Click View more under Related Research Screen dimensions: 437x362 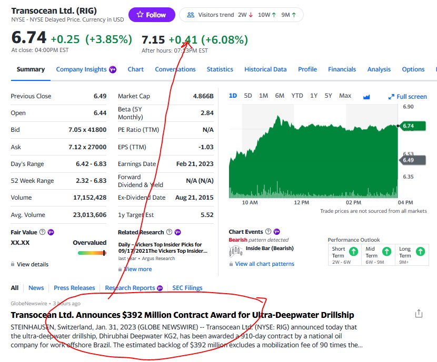(x=138, y=269)
